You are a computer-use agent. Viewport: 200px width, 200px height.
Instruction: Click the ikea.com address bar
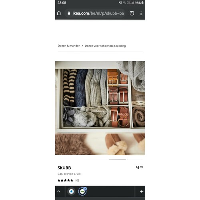tap(95, 13)
